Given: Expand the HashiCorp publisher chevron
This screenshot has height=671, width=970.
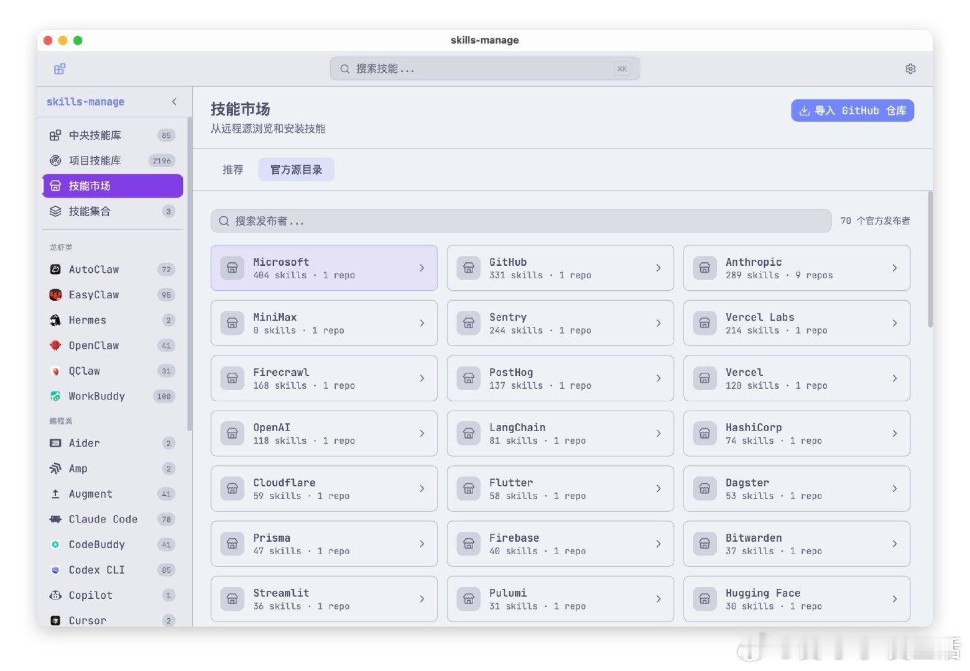Looking at the screenshot, I should pyautogui.click(x=894, y=434).
